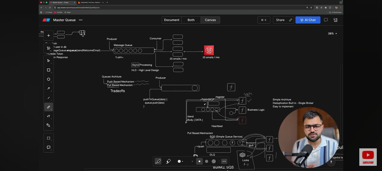Viewport: 382px width, 171px height.
Task: Select the ellipse shape tool
Action: click(48, 79)
